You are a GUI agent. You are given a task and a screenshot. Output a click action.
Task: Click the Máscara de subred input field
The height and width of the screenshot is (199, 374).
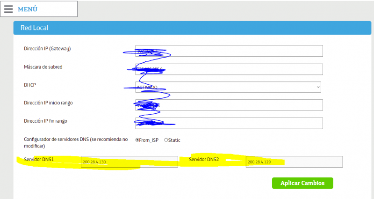tap(229, 69)
